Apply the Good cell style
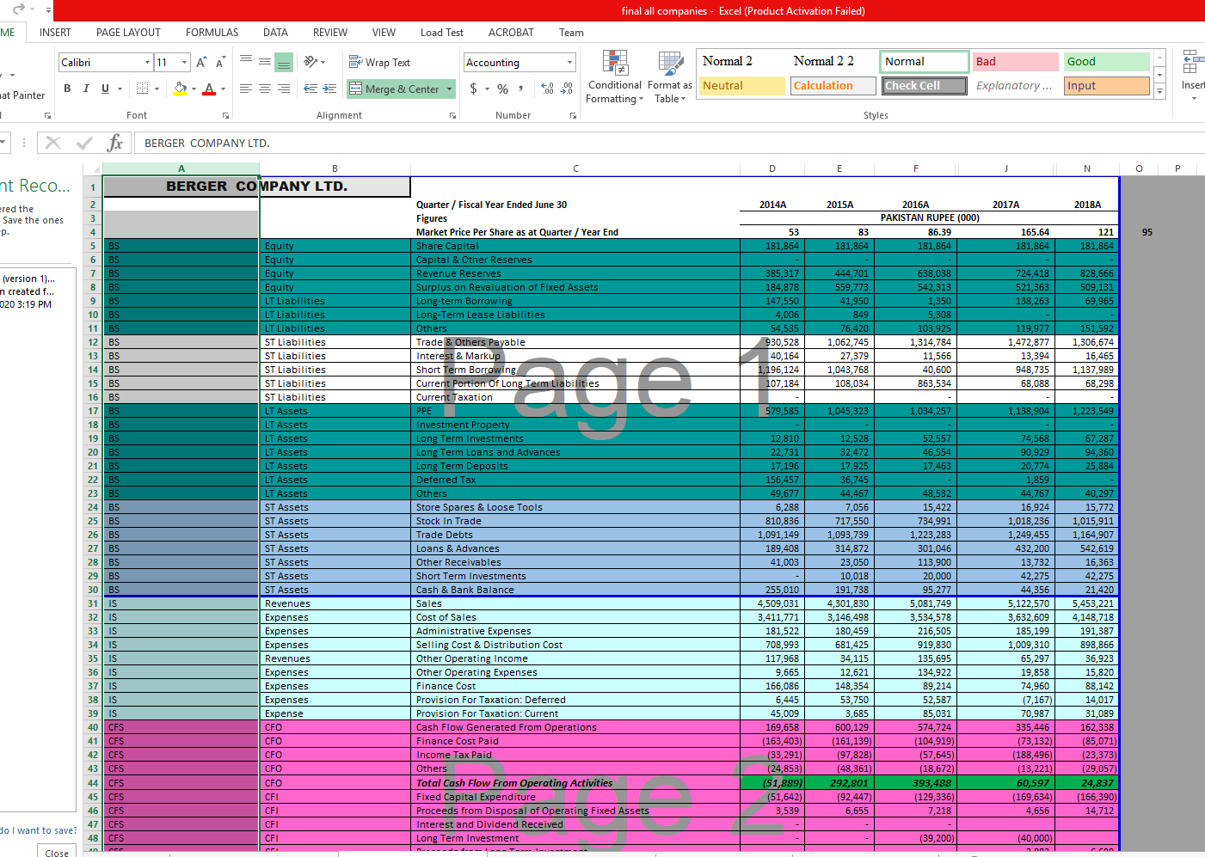 (x=1106, y=62)
